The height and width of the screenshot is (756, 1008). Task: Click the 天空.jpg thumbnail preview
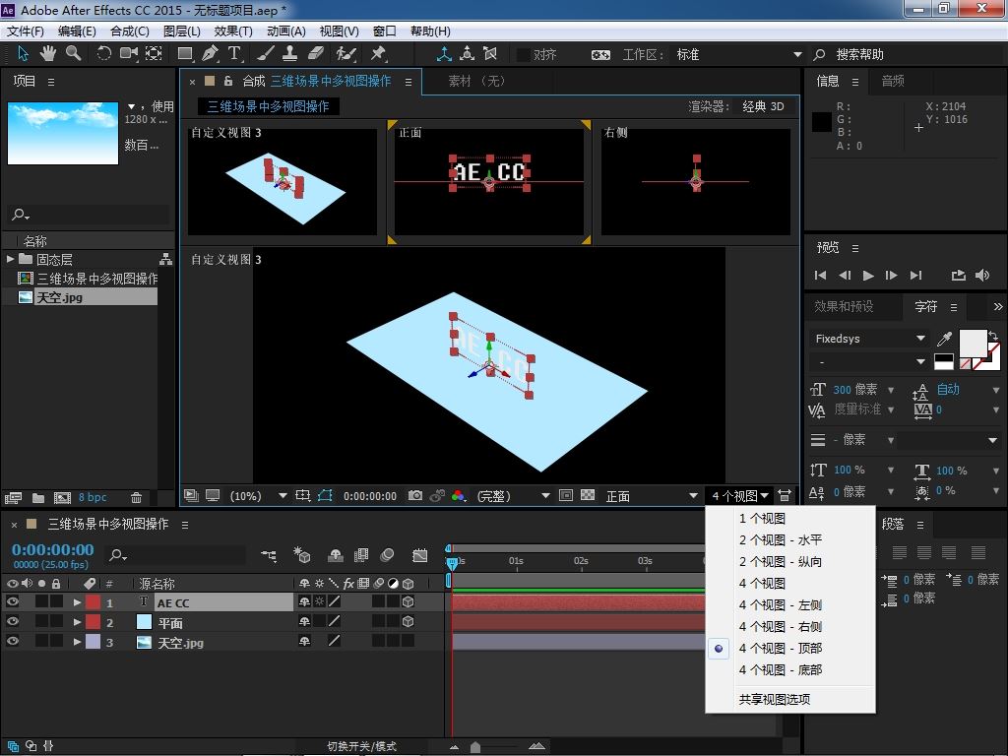click(63, 133)
